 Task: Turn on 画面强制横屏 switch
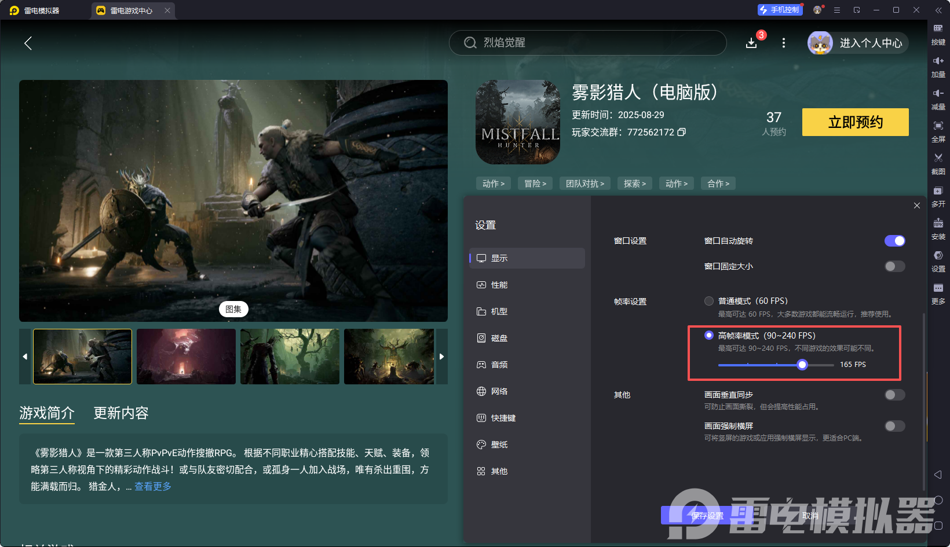[895, 426]
